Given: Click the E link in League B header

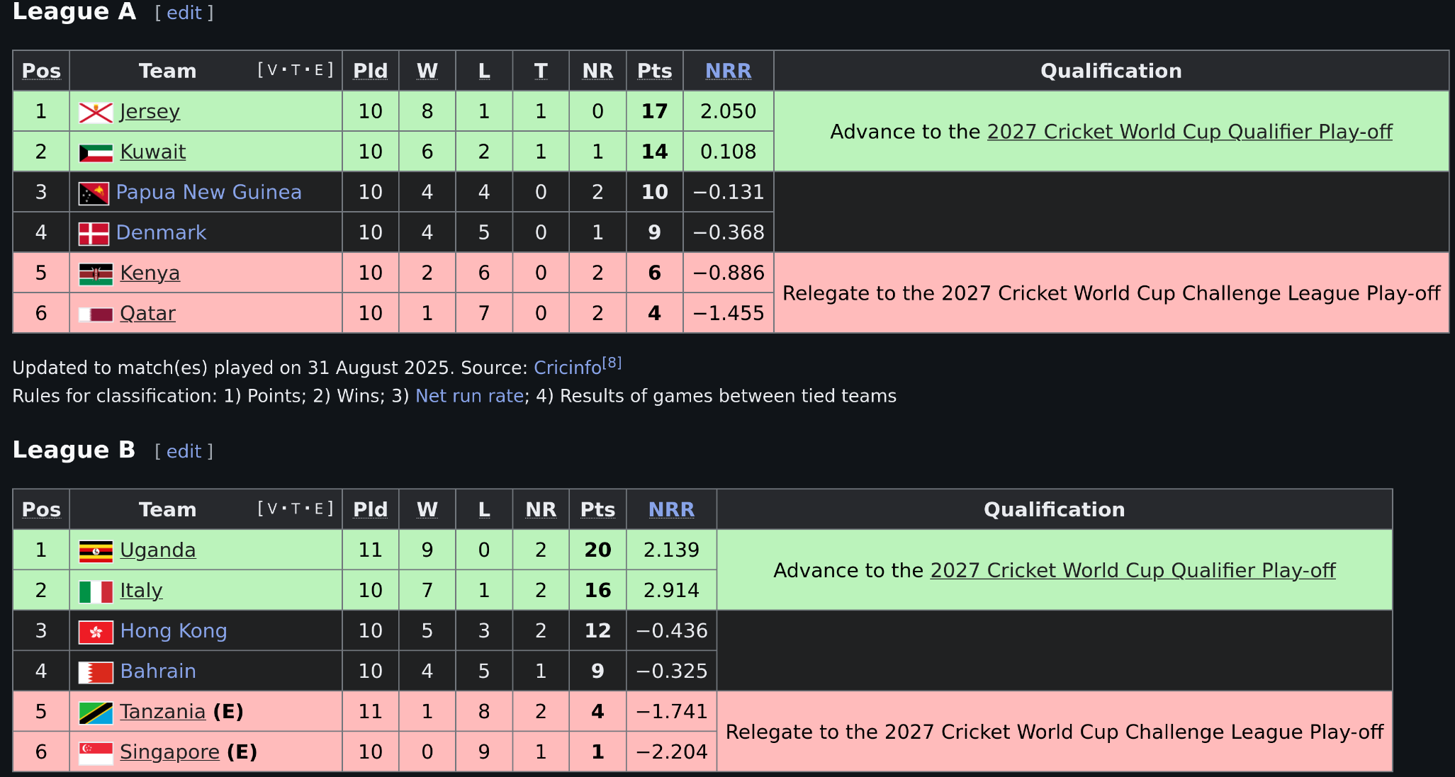Looking at the screenshot, I should 319,509.
